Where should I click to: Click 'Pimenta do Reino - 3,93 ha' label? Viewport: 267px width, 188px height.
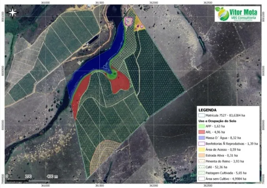[225, 161]
